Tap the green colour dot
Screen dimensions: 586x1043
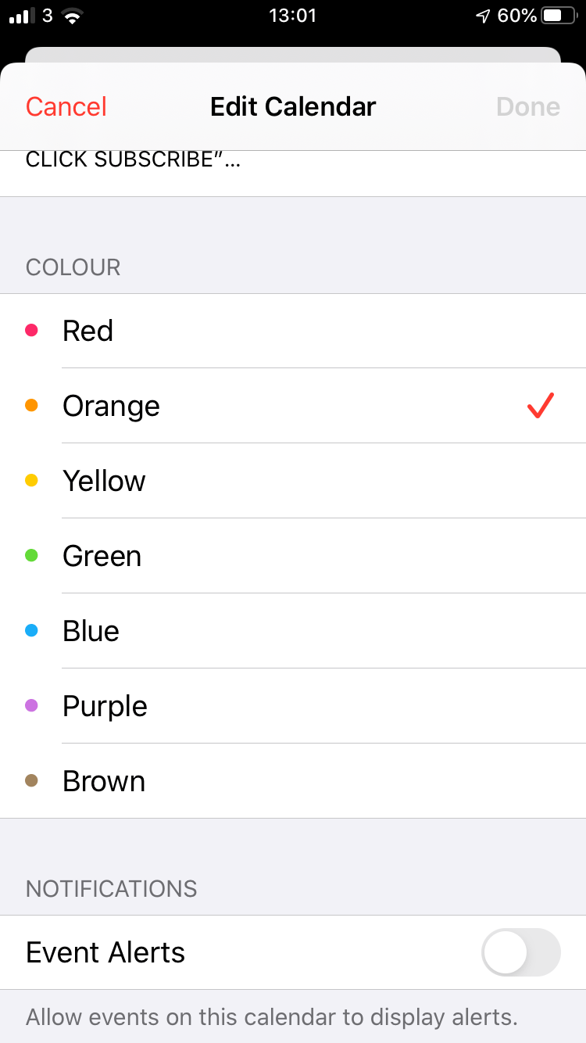[31, 556]
